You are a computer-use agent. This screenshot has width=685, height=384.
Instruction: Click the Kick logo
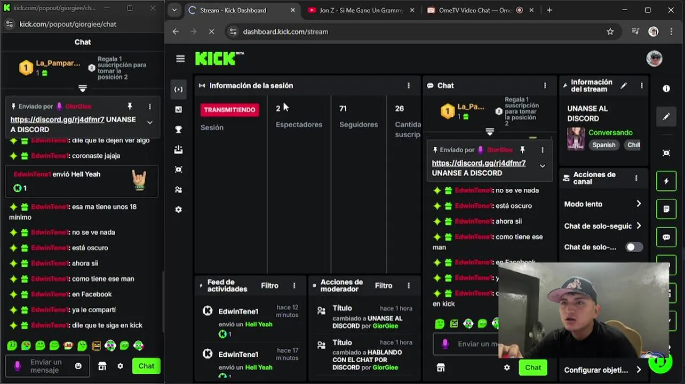219,58
